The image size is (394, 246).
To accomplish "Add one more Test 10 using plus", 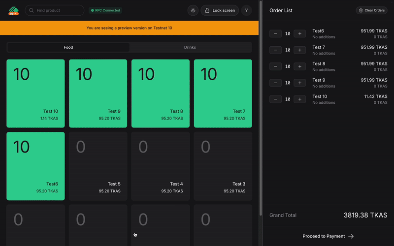I will (x=299, y=99).
